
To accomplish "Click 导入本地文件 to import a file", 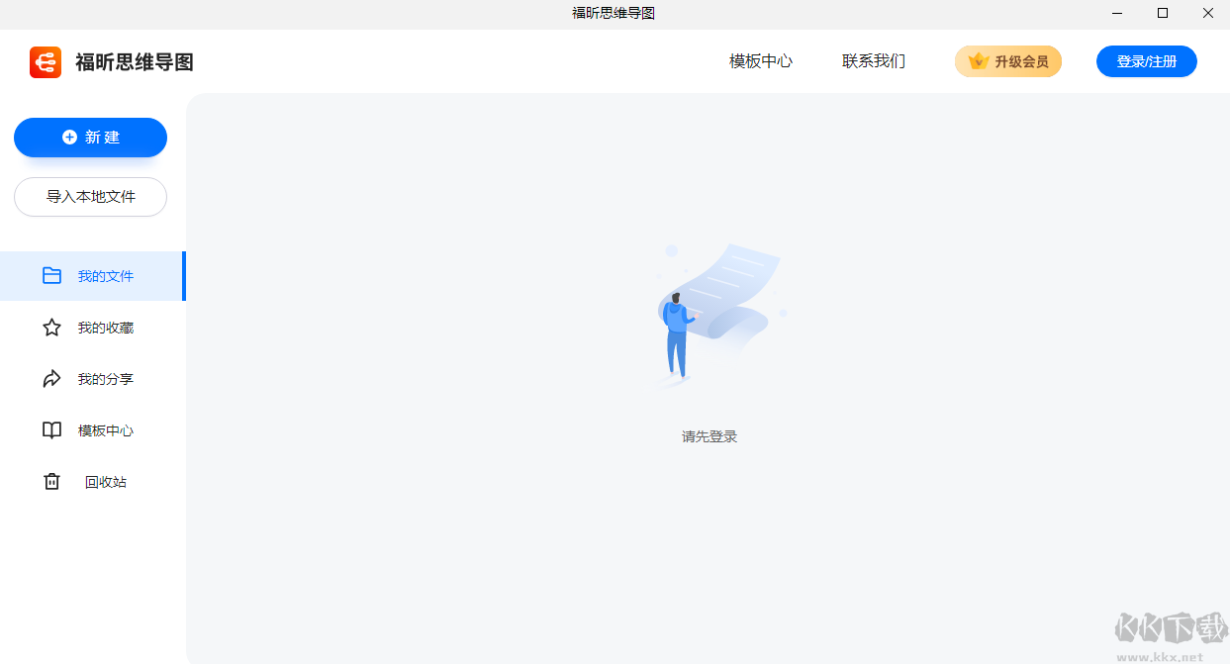I will click(x=90, y=197).
